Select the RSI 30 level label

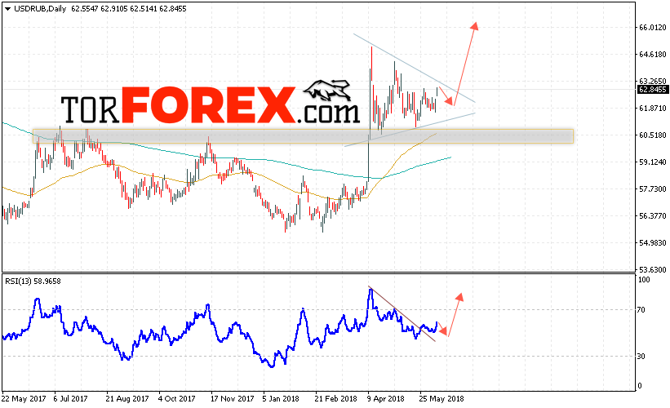click(641, 356)
